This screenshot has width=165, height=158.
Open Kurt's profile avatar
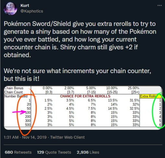click(10, 8)
